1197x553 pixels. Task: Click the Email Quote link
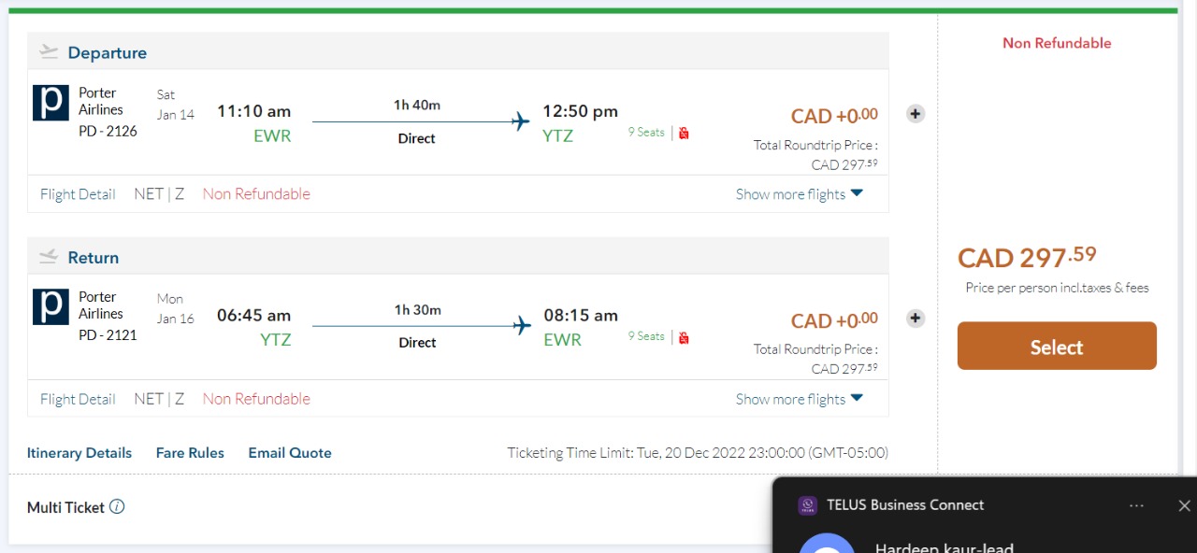[290, 453]
